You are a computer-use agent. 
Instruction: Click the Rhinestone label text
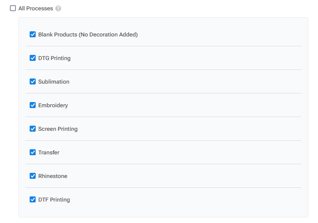tap(53, 176)
